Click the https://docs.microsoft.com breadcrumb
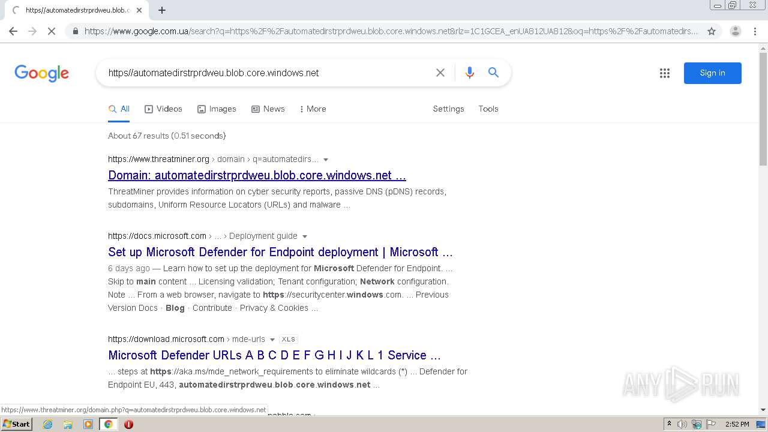Viewport: 768px width, 432px height. click(x=157, y=236)
